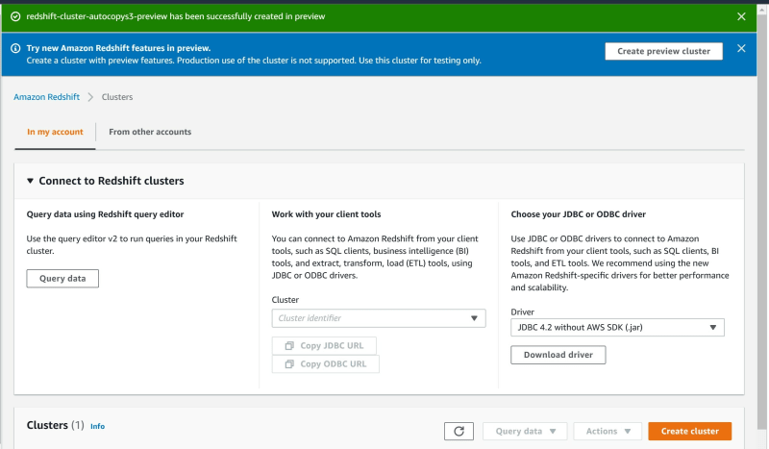Collapse the Connect to Redshift clusters section

click(x=30, y=181)
